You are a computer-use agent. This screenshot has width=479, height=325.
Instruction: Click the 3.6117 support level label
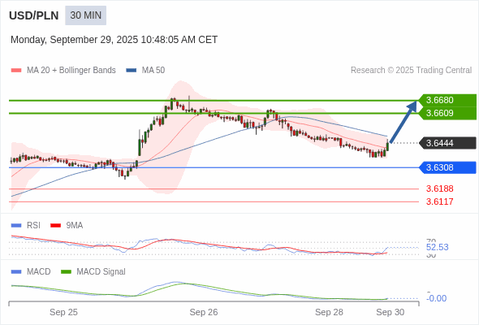point(439,201)
